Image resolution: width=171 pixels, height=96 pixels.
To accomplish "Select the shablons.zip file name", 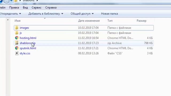I will tap(28, 43).
